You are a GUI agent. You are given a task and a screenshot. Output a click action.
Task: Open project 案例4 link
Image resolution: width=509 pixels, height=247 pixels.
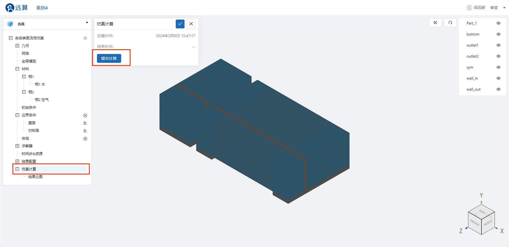tap(42, 8)
